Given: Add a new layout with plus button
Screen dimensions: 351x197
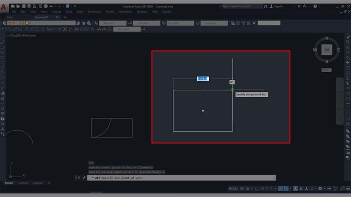Looking at the screenshot, I should 49,183.
